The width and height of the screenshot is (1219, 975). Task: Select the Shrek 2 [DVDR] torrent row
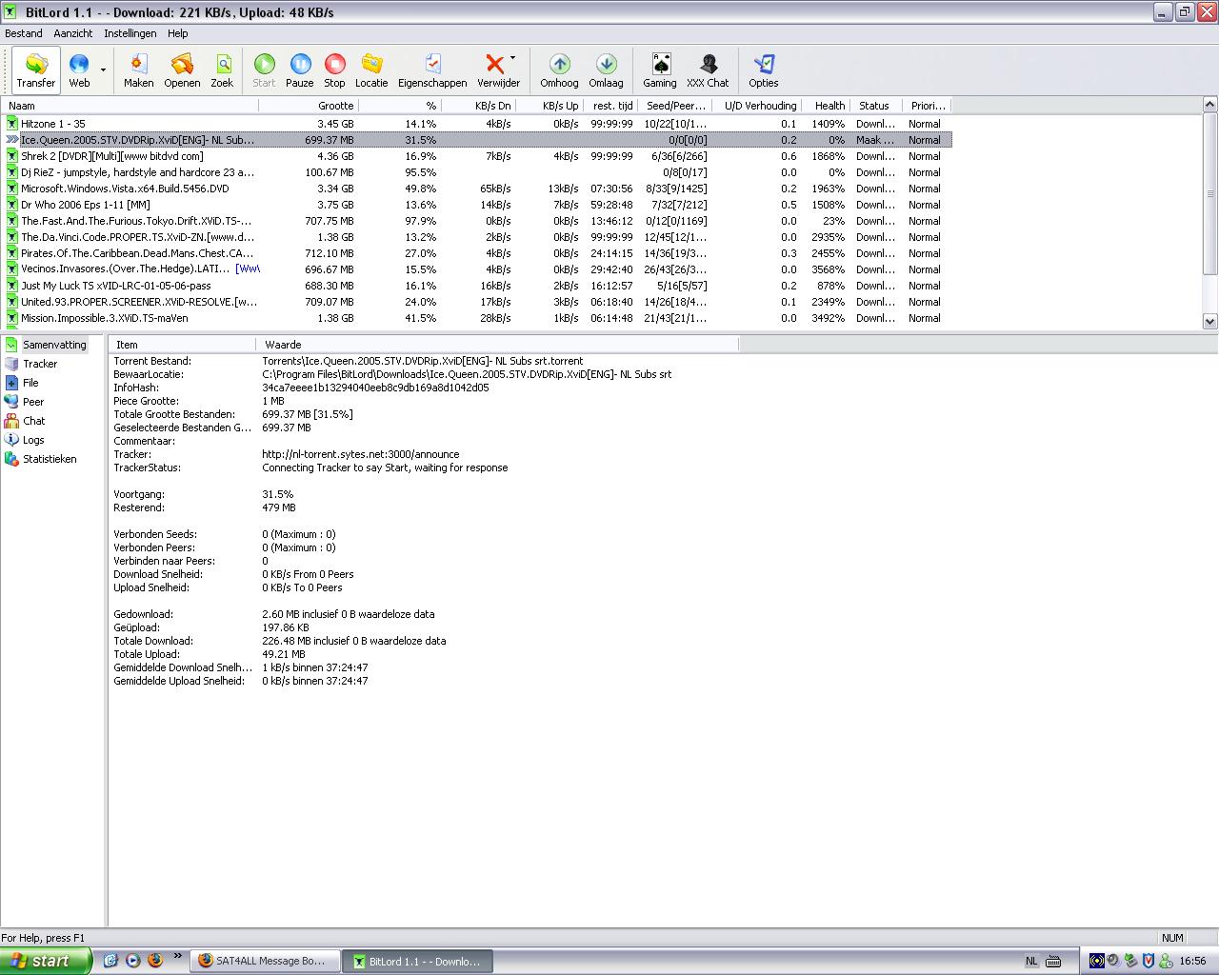coord(476,156)
